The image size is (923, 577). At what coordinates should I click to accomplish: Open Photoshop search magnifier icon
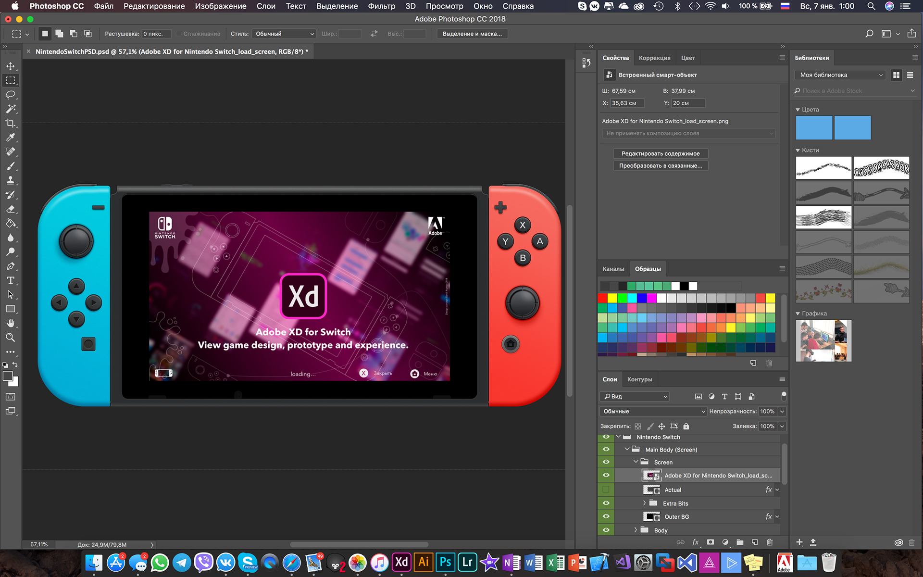[x=869, y=34]
